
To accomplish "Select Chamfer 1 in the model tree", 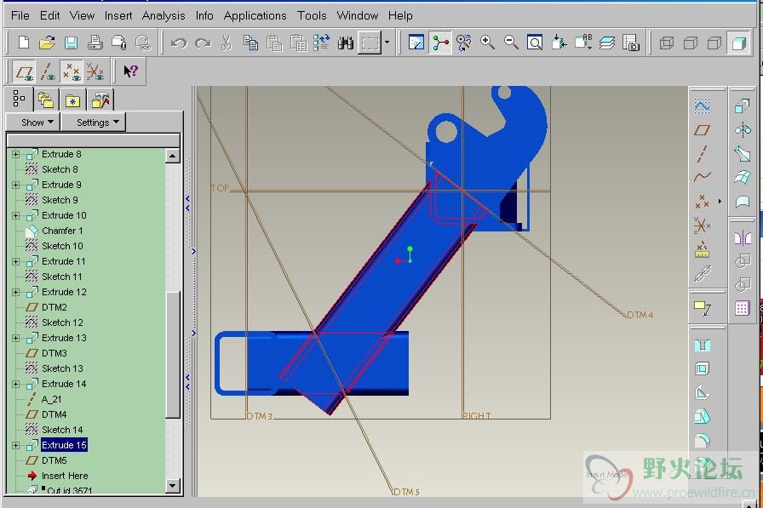I will pos(62,231).
